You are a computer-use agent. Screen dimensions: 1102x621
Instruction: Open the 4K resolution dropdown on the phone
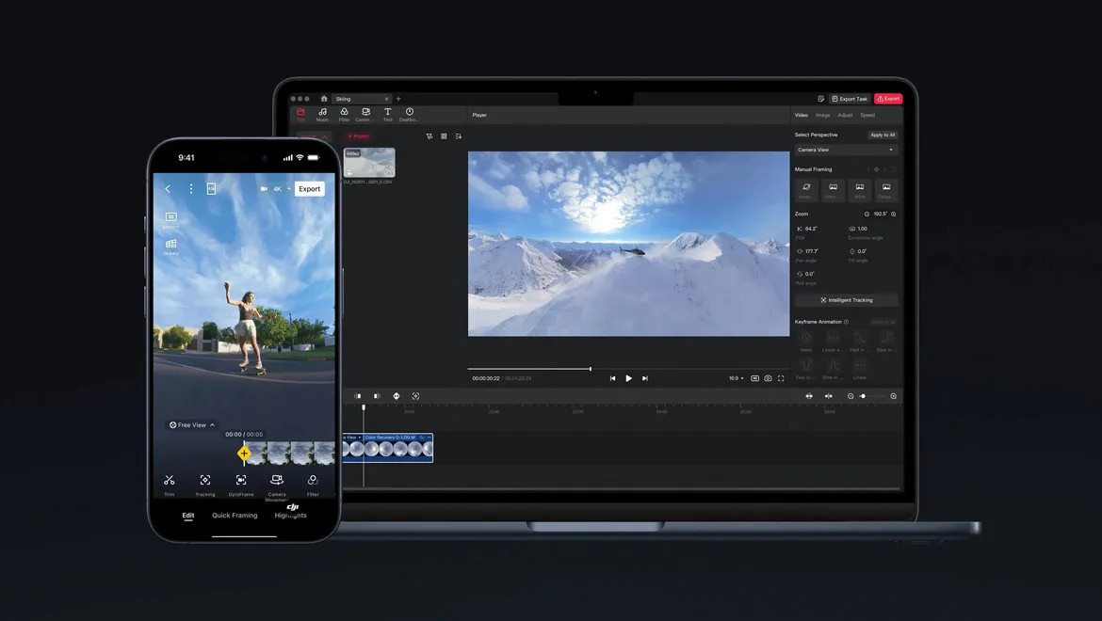(280, 189)
